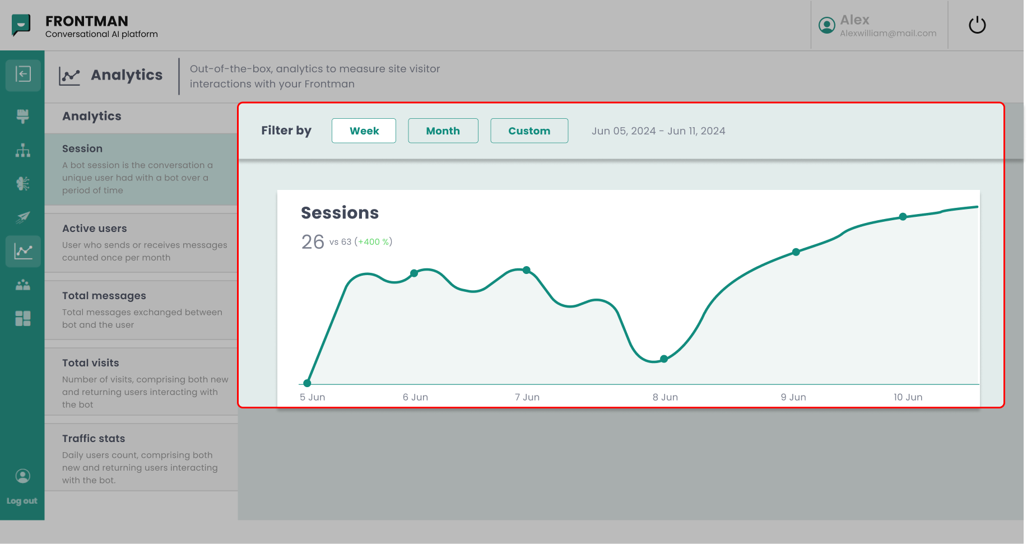Open the dashboard grid sidebar icon

pos(23,318)
